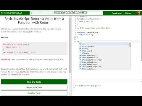Click the Reset All Code button

tap(34, 87)
